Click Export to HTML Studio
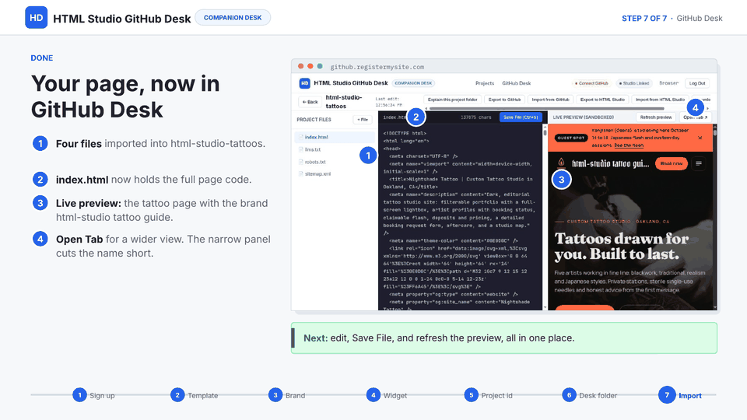Screen dimensions: 747x420 tap(602, 100)
